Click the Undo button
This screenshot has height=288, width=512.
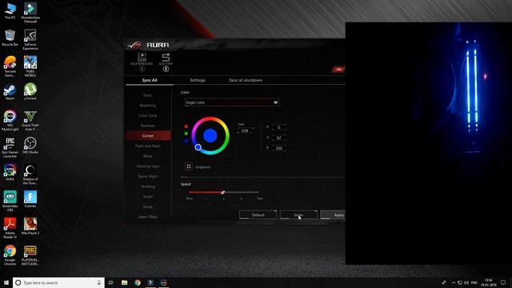tap(298, 215)
